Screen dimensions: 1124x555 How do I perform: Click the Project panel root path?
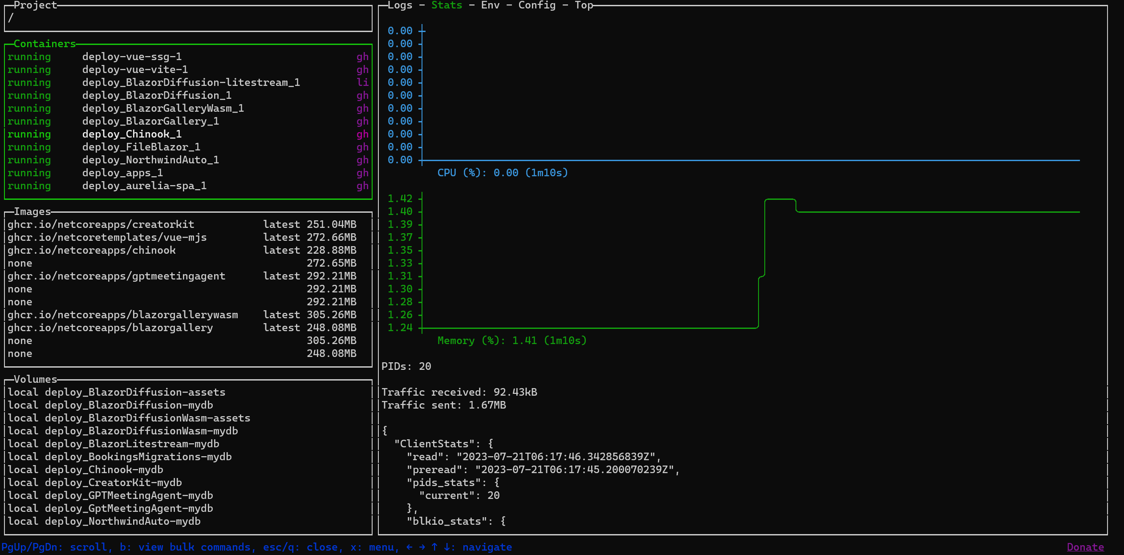11,18
